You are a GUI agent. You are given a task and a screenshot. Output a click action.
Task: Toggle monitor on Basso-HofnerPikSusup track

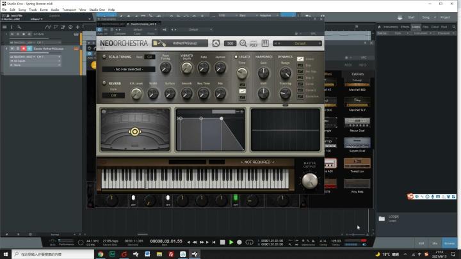pos(29,49)
